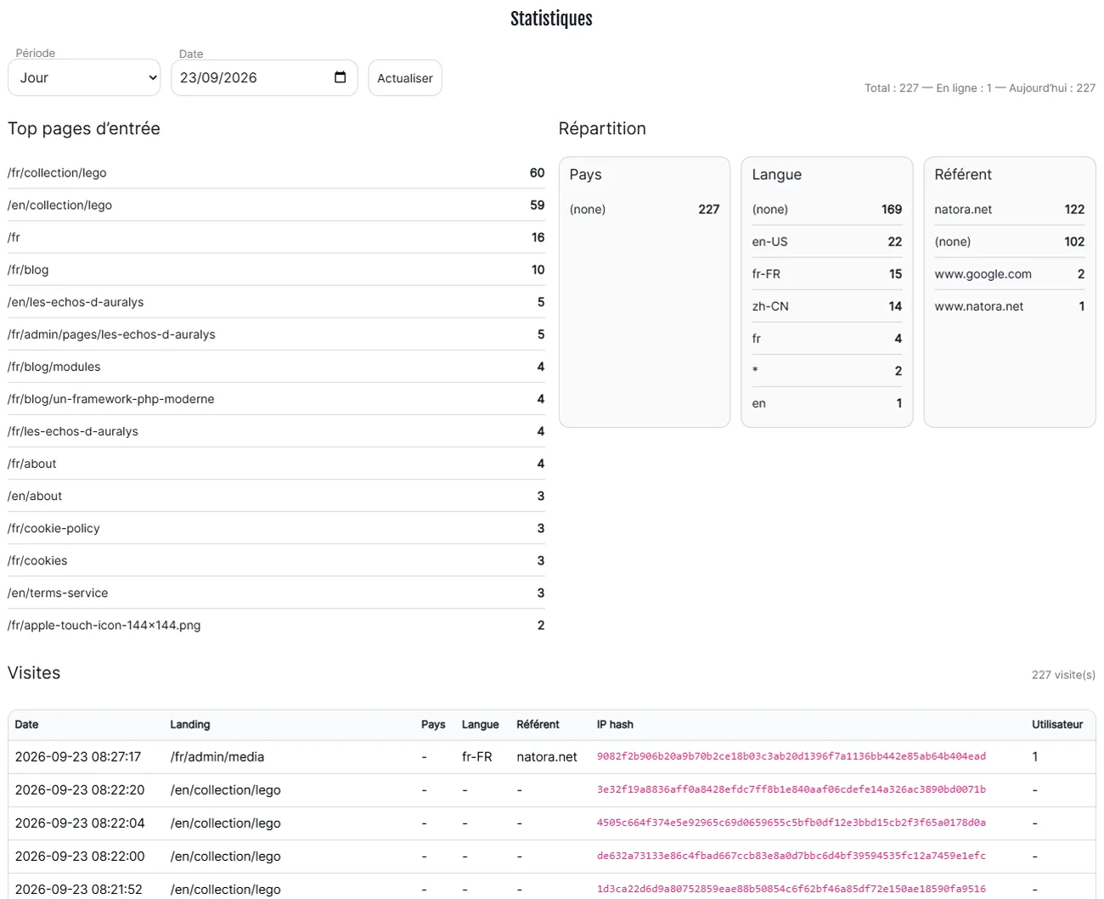Image resolution: width=1104 pixels, height=899 pixels.
Task: Click the IP hash starting with 3e32f19a8836
Action: [791, 789]
